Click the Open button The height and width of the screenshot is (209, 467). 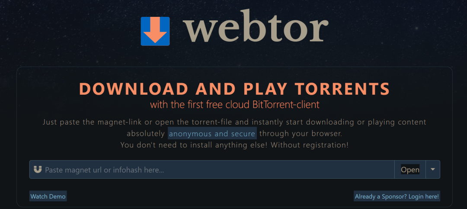point(410,170)
